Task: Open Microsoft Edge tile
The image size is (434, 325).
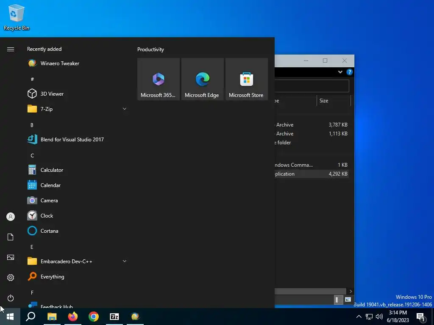Action: pos(202,79)
